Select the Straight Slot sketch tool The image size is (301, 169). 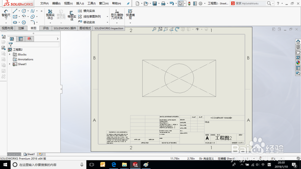pyautogui.click(x=15, y=23)
